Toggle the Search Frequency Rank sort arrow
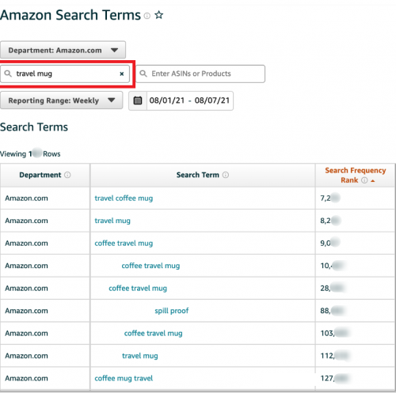396x393 pixels. click(373, 181)
